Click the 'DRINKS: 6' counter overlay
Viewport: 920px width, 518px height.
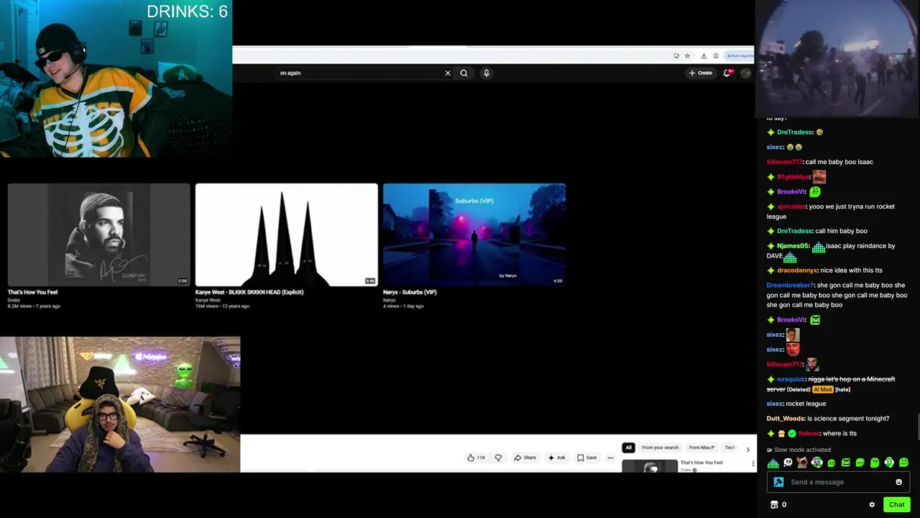187,12
